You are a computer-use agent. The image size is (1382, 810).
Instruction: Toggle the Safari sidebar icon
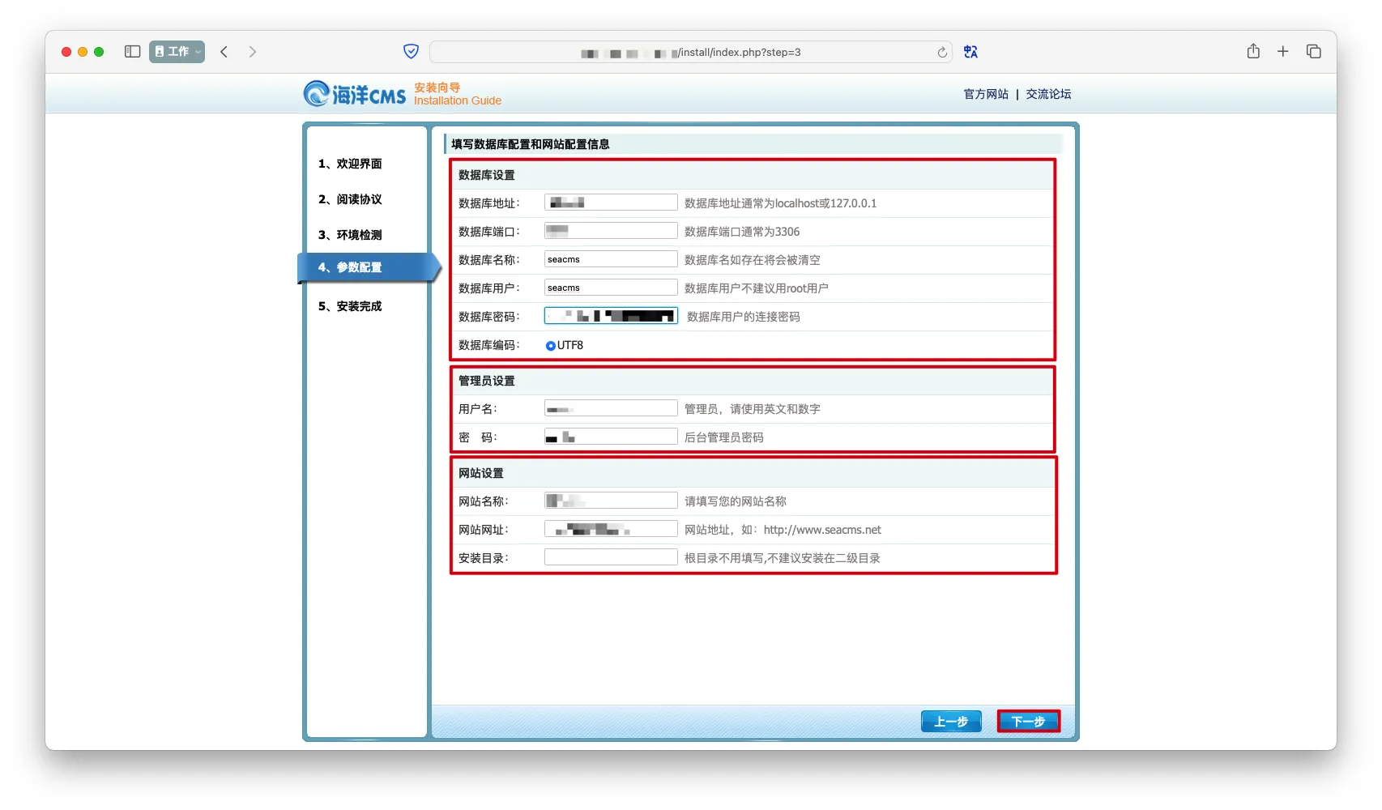coord(133,52)
